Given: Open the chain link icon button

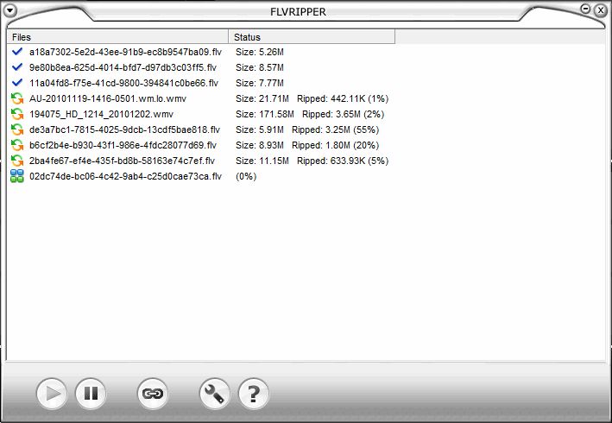Looking at the screenshot, I should 153,394.
